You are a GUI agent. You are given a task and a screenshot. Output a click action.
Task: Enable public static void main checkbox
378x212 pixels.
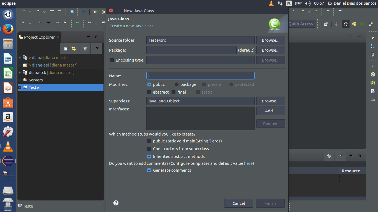tap(149, 141)
